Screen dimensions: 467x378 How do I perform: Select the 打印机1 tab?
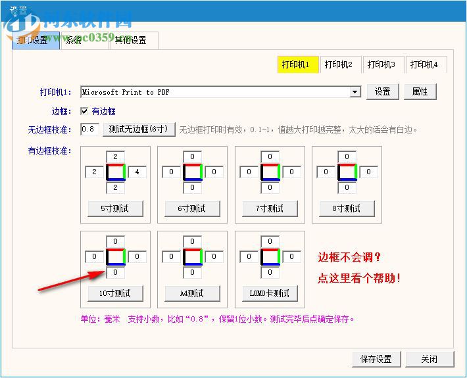298,64
